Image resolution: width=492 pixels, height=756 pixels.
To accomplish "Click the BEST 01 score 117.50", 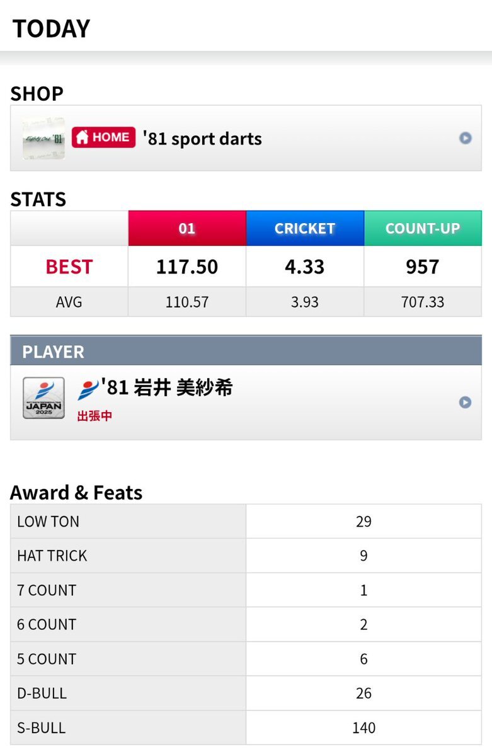I will click(x=187, y=266).
